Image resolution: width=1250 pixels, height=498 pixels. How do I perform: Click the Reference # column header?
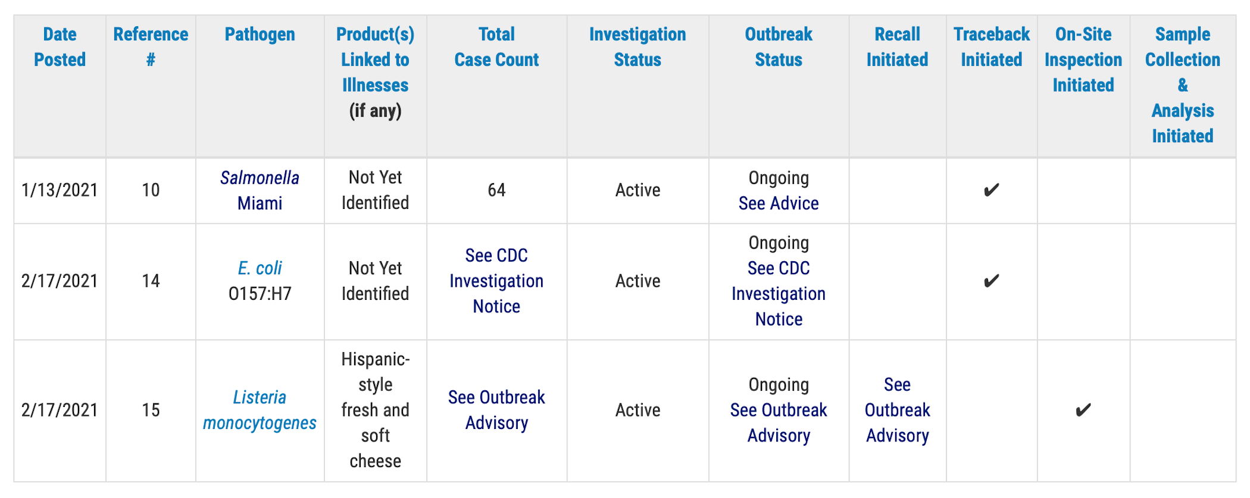tap(151, 47)
